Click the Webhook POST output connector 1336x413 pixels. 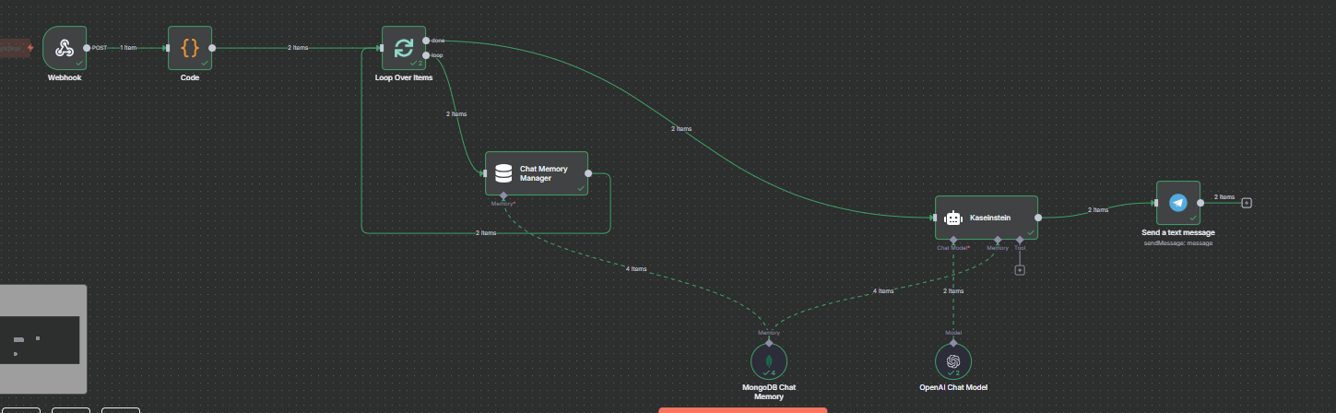point(87,48)
